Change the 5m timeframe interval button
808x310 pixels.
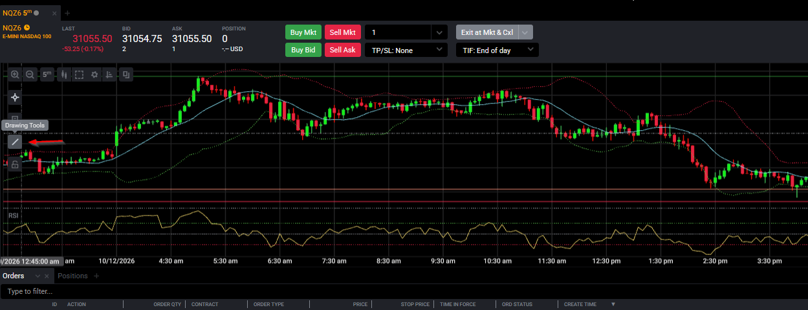click(47, 75)
